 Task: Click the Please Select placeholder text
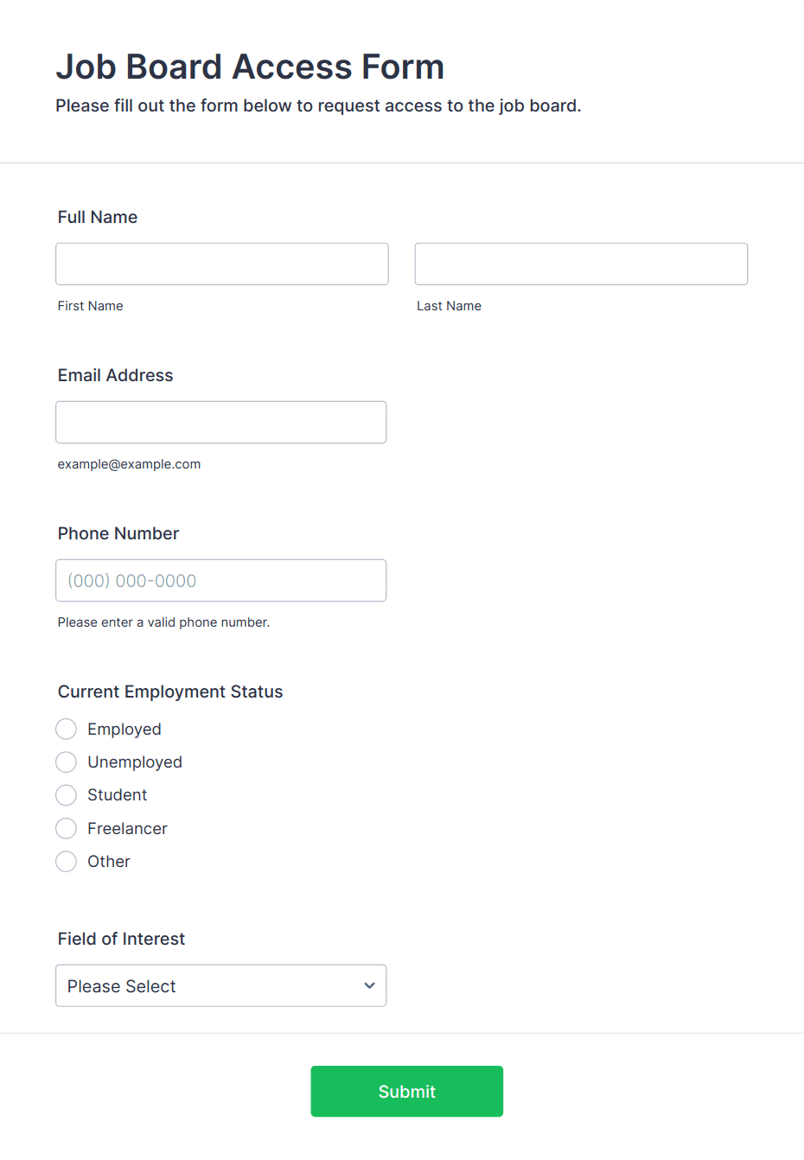point(122,986)
